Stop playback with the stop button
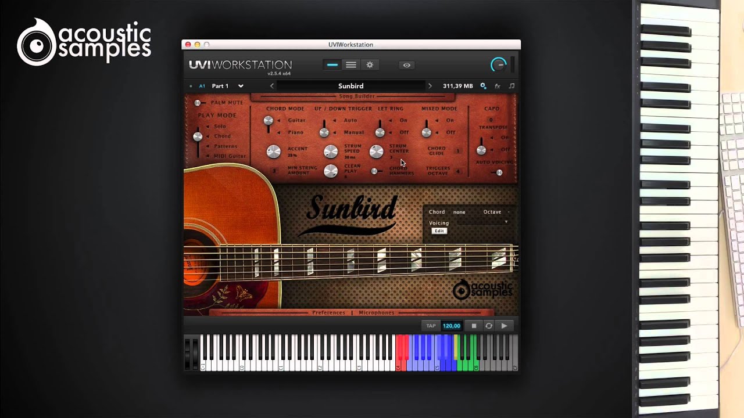 (x=474, y=326)
